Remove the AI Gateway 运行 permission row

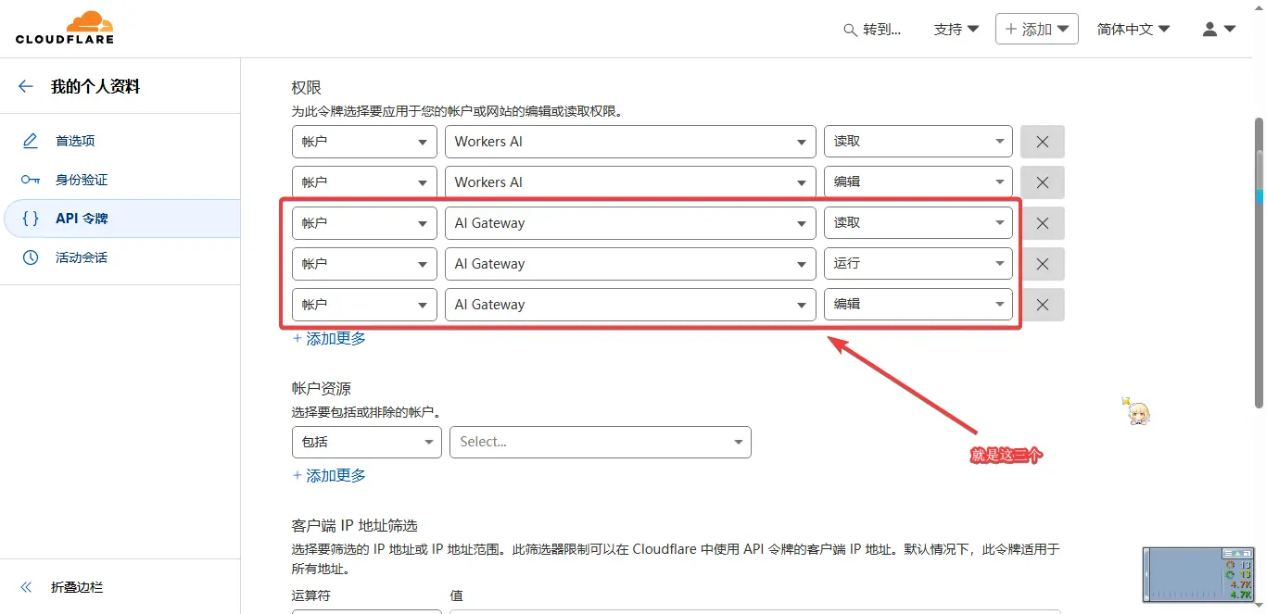point(1043,264)
